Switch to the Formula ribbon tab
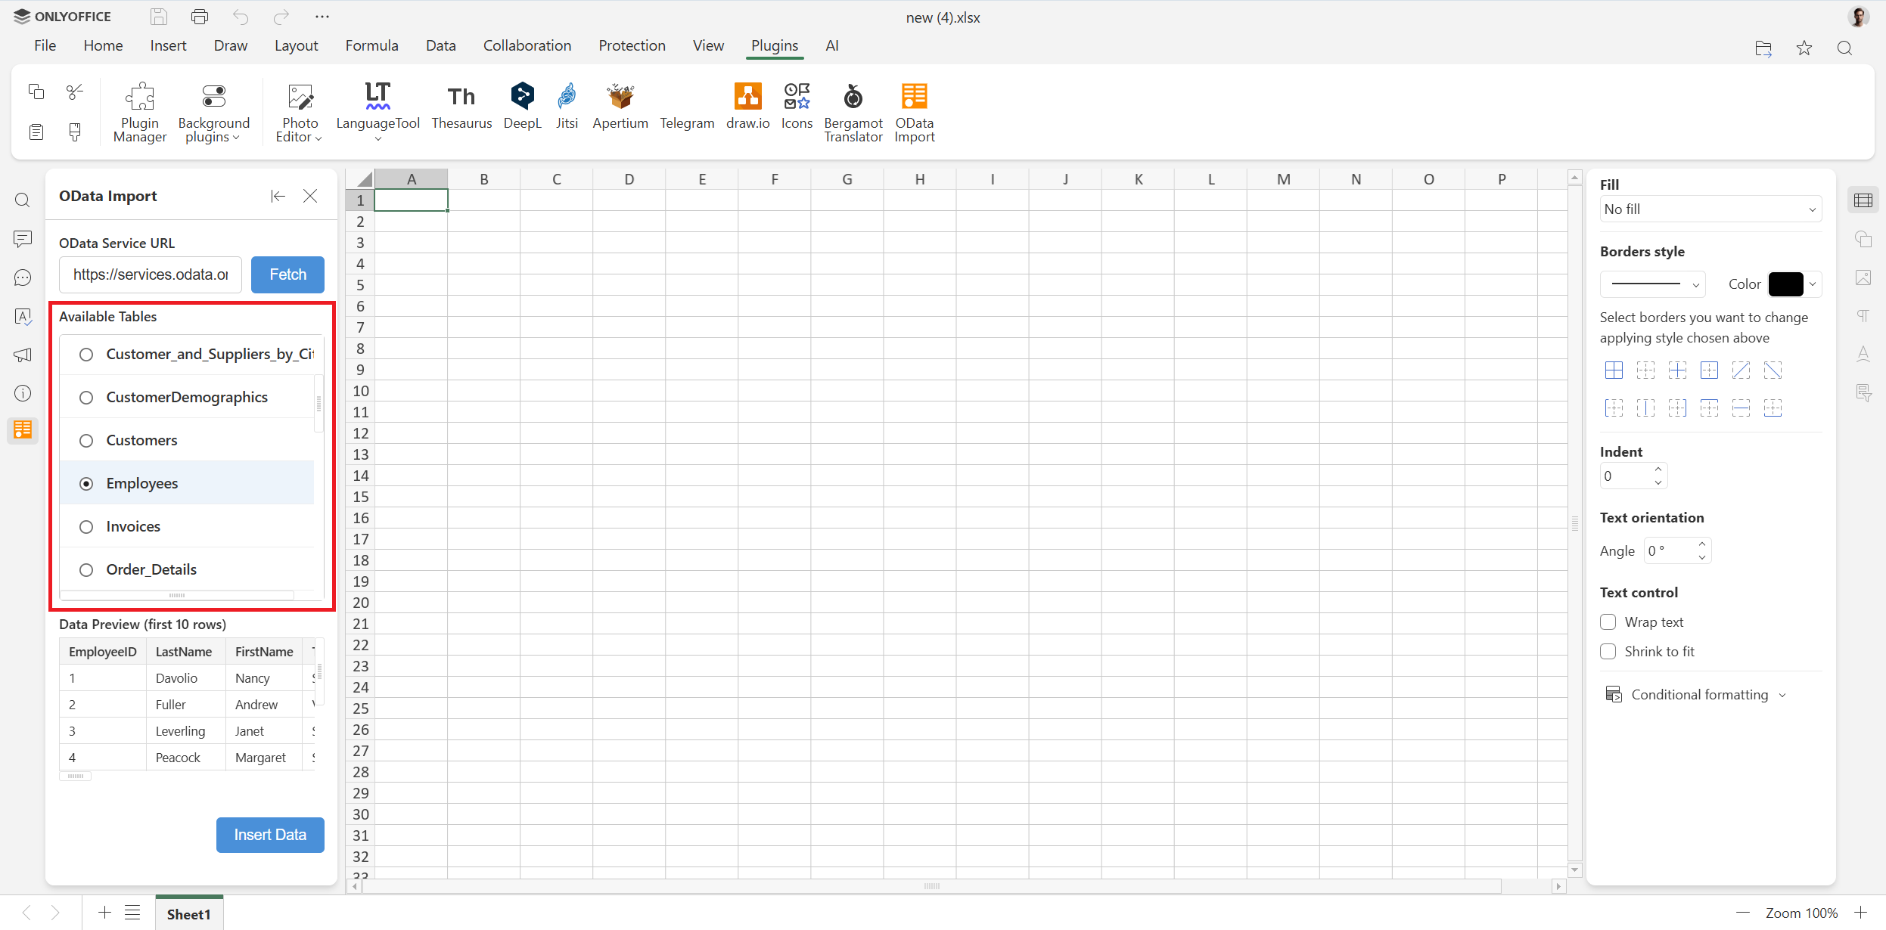Screen dimensions: 1886x930 click(371, 45)
